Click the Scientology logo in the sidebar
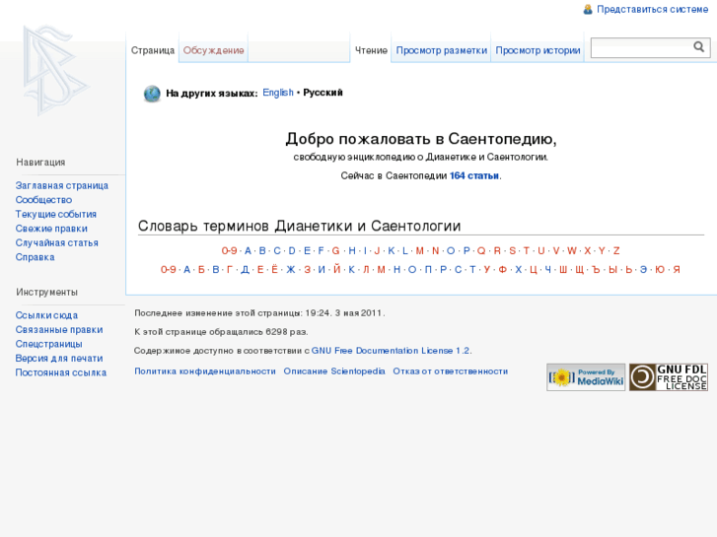The image size is (717, 537). (x=56, y=71)
